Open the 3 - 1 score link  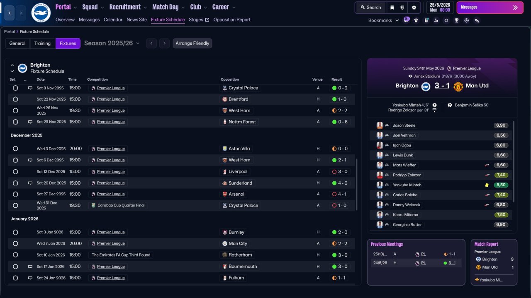click(x=442, y=86)
